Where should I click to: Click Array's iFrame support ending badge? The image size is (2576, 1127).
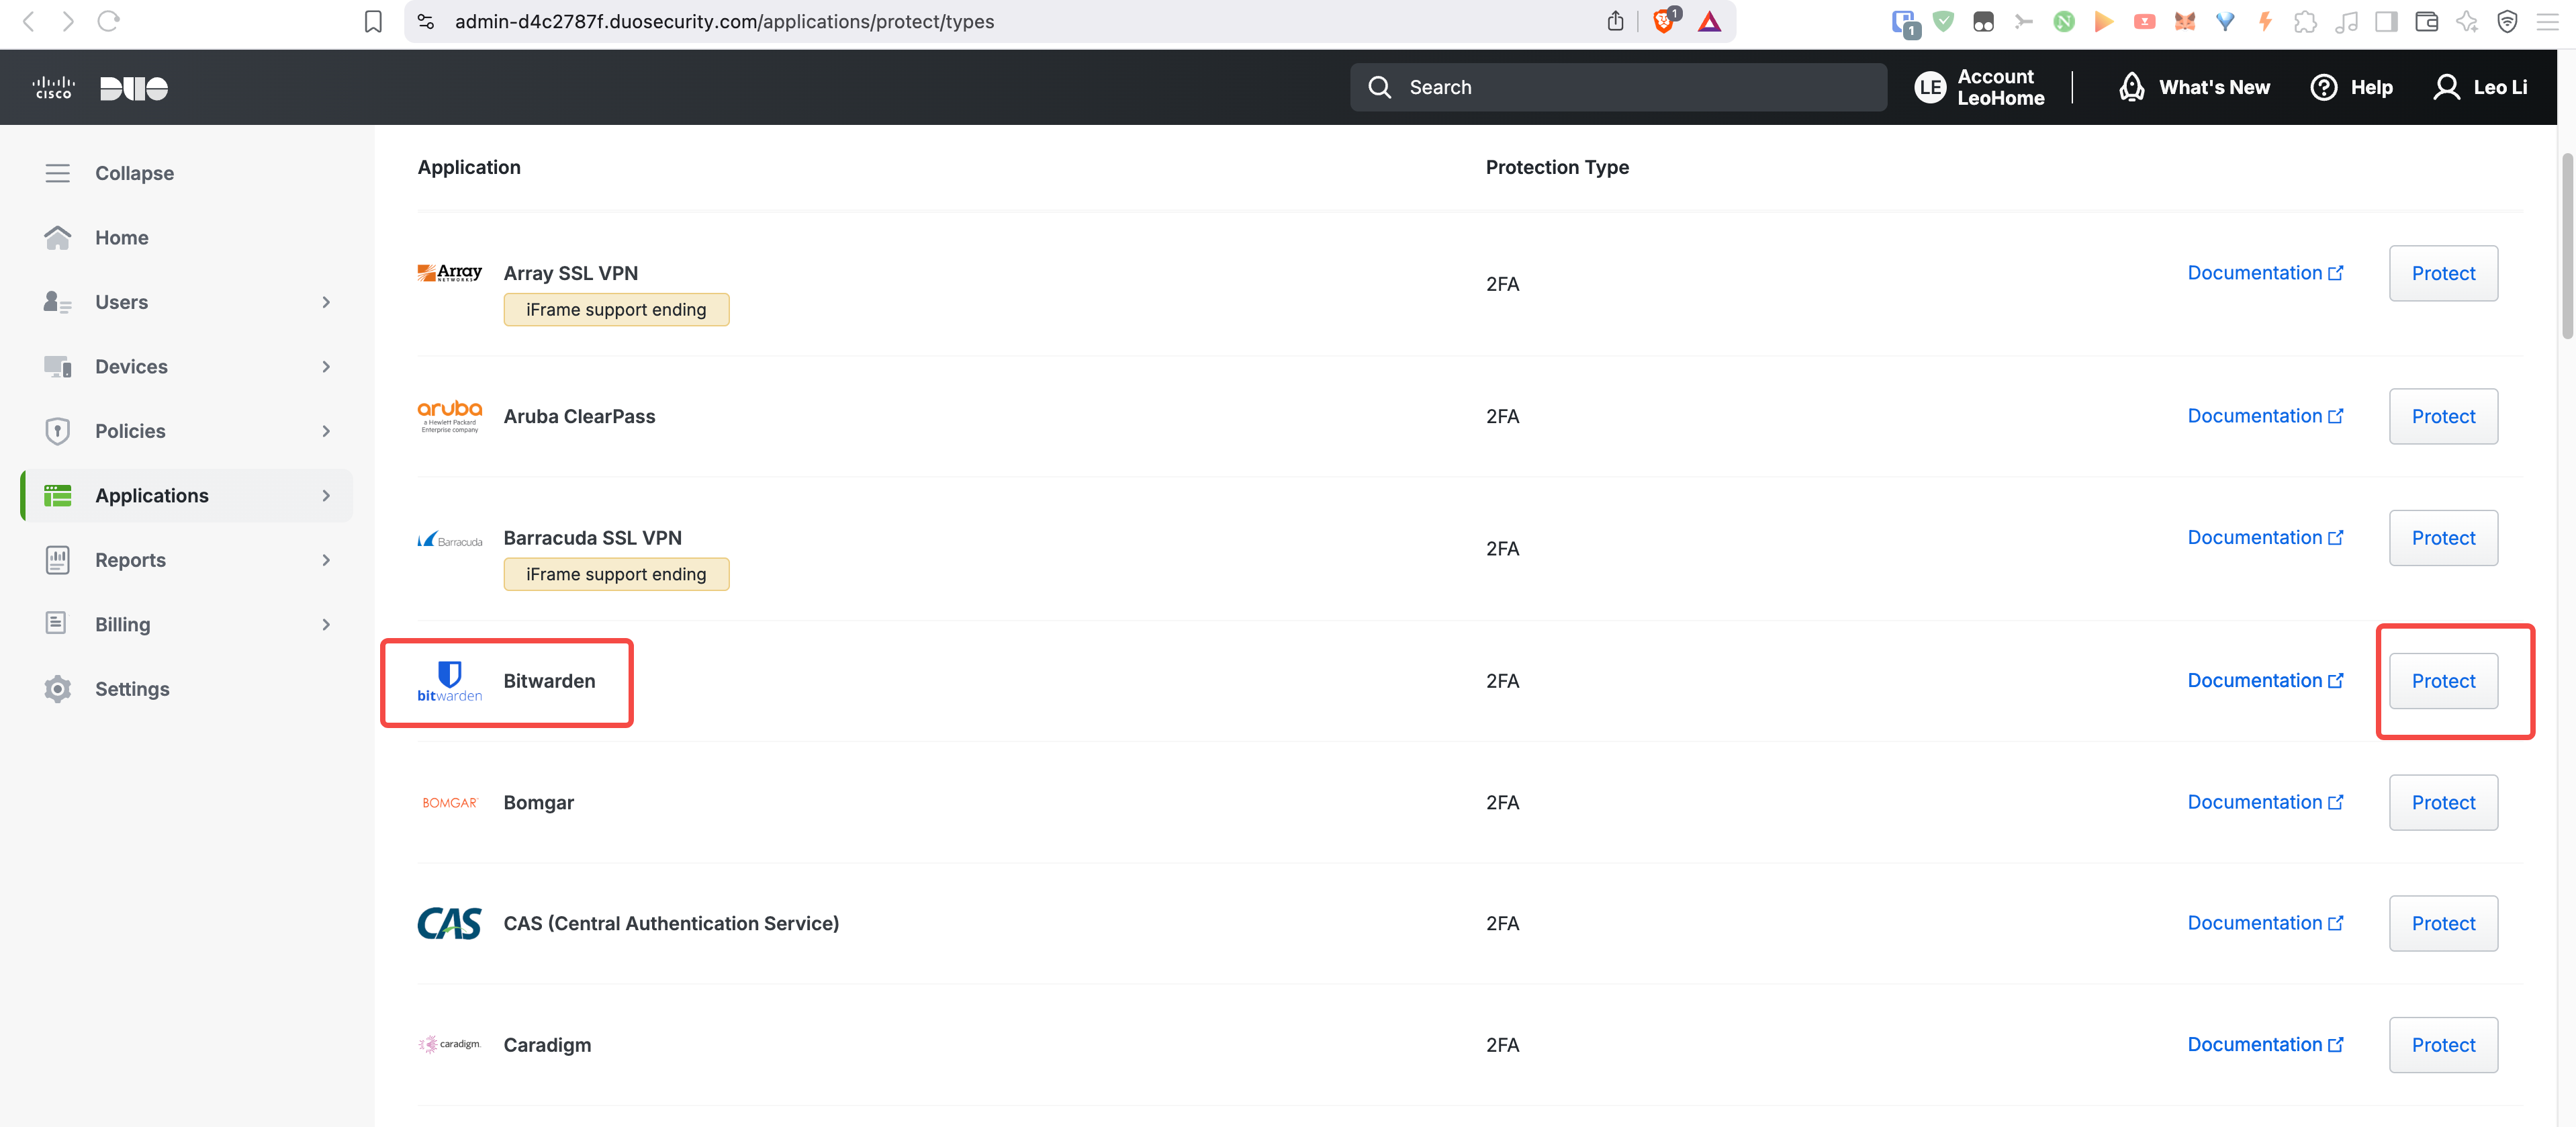616,310
